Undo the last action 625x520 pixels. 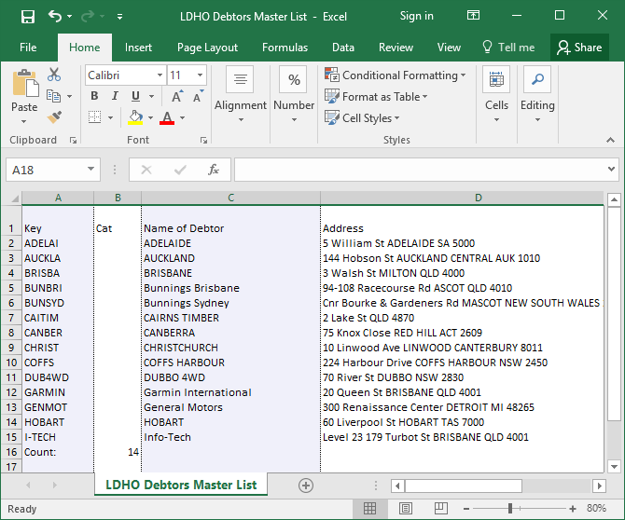[x=55, y=17]
